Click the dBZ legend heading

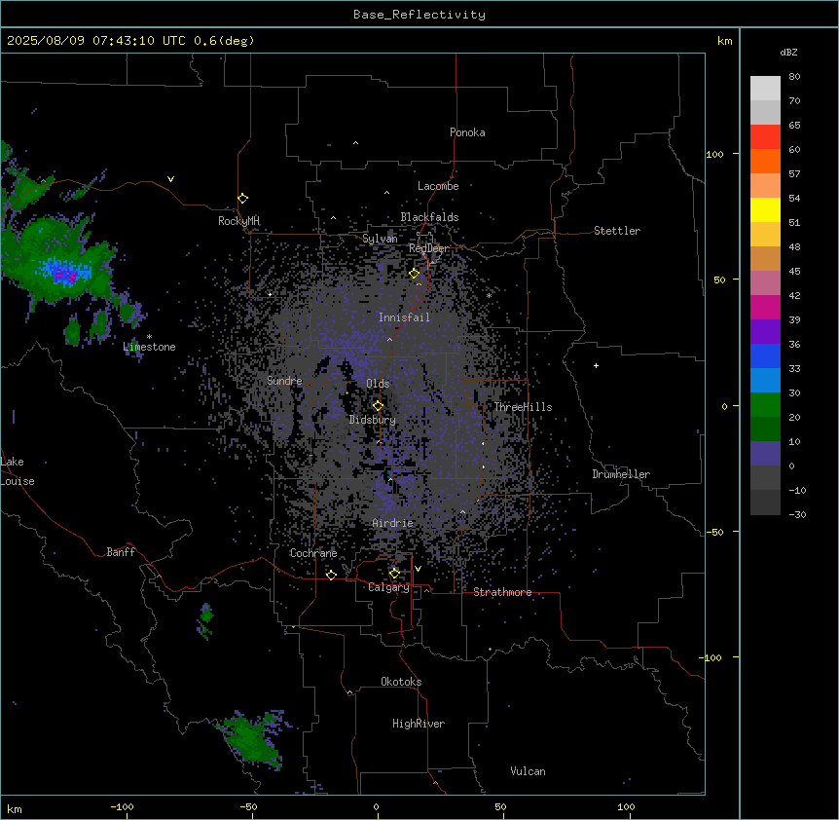(x=788, y=52)
